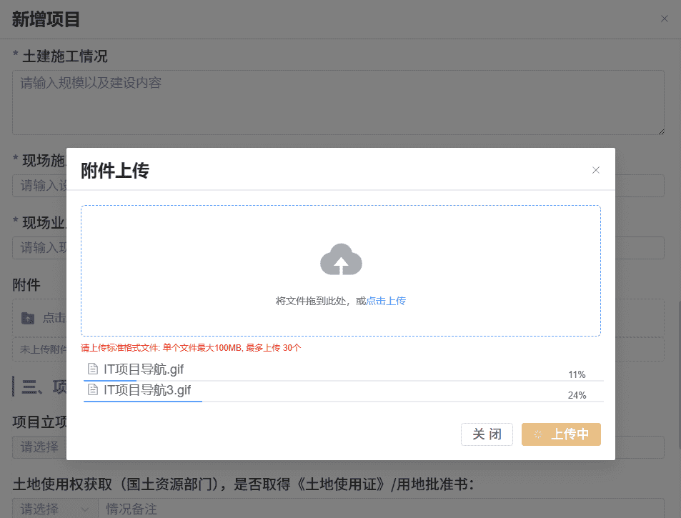Click the 11% progress label

[577, 374]
